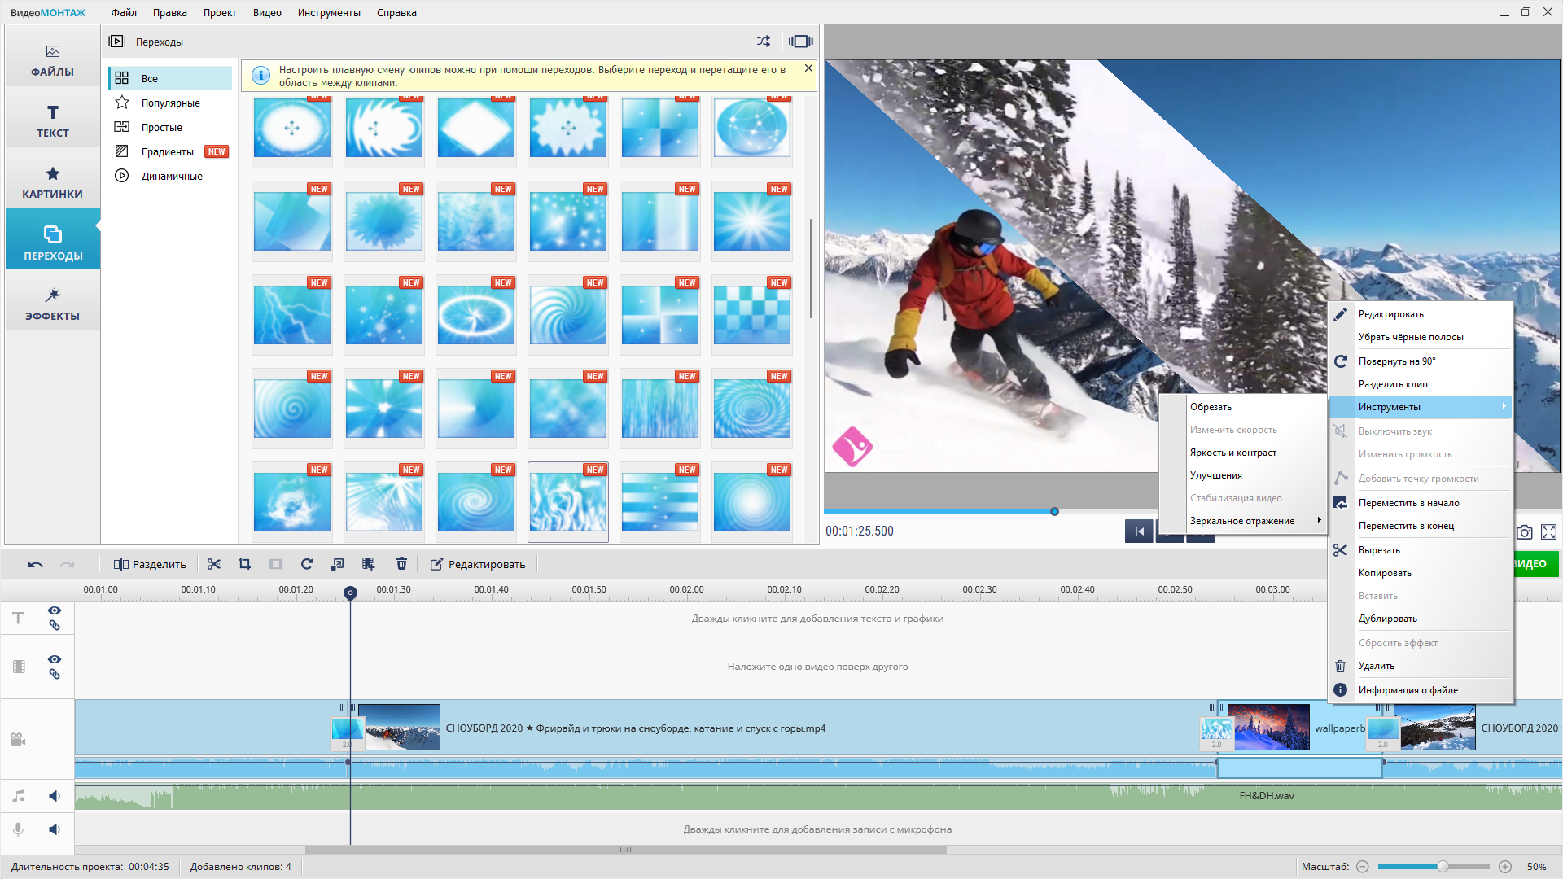Click the microphone track icon
Image resolution: width=1563 pixels, height=879 pixels.
tap(18, 829)
